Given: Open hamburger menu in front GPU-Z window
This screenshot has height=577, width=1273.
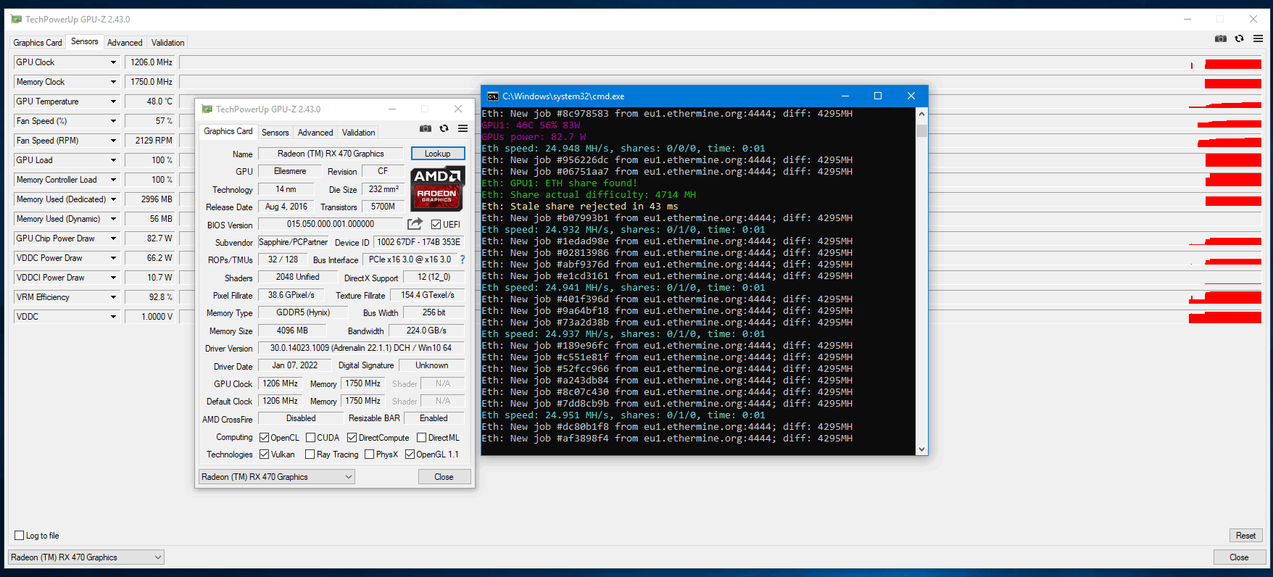Looking at the screenshot, I should tap(463, 128).
